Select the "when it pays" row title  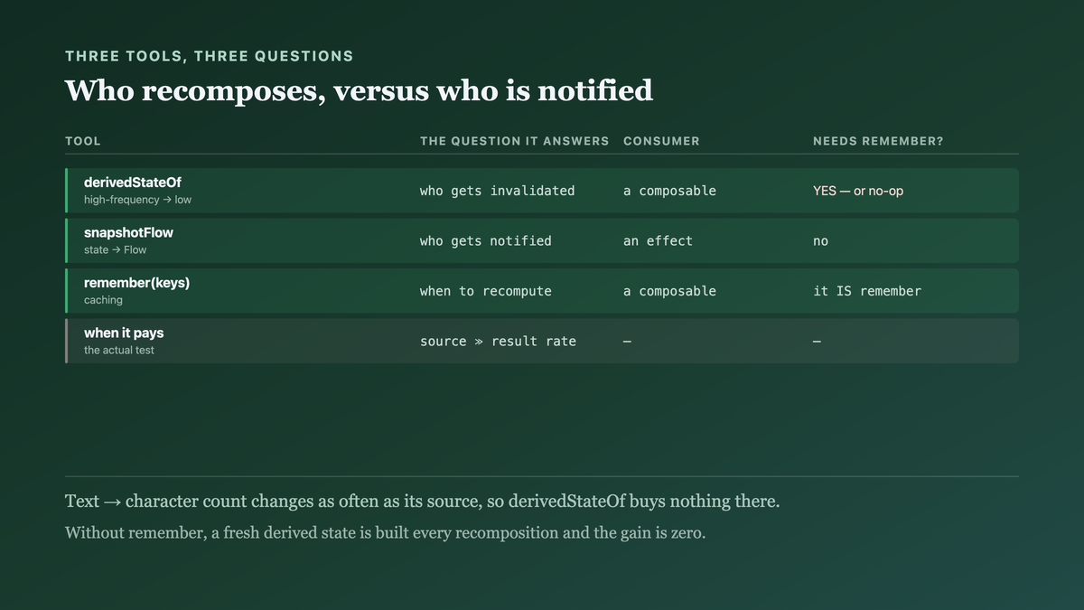tap(124, 333)
